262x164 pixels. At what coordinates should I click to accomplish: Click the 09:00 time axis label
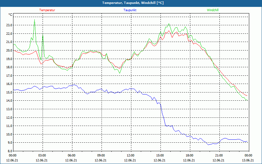point(101,155)
